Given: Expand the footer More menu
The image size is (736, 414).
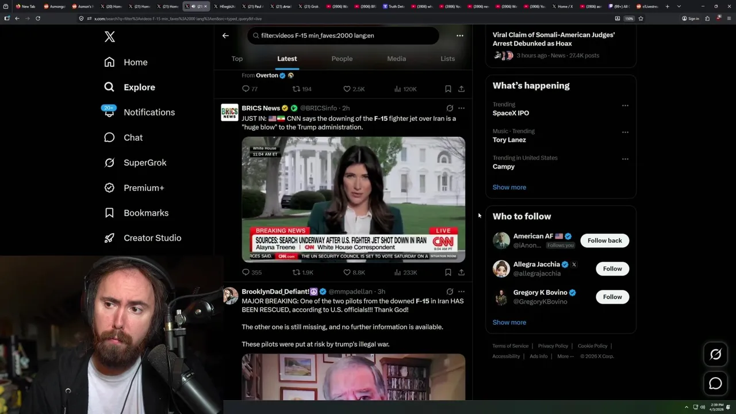Looking at the screenshot, I should [x=565, y=356].
